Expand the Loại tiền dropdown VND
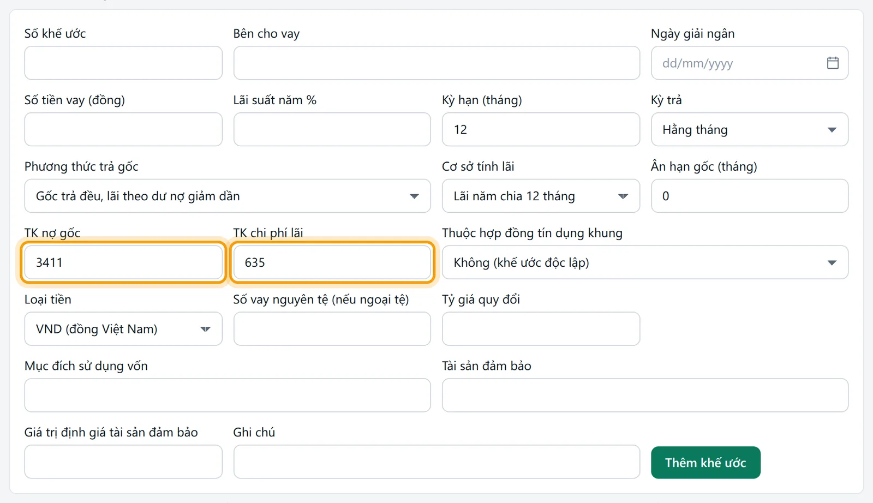Screen dimensions: 873x503 point(123,329)
